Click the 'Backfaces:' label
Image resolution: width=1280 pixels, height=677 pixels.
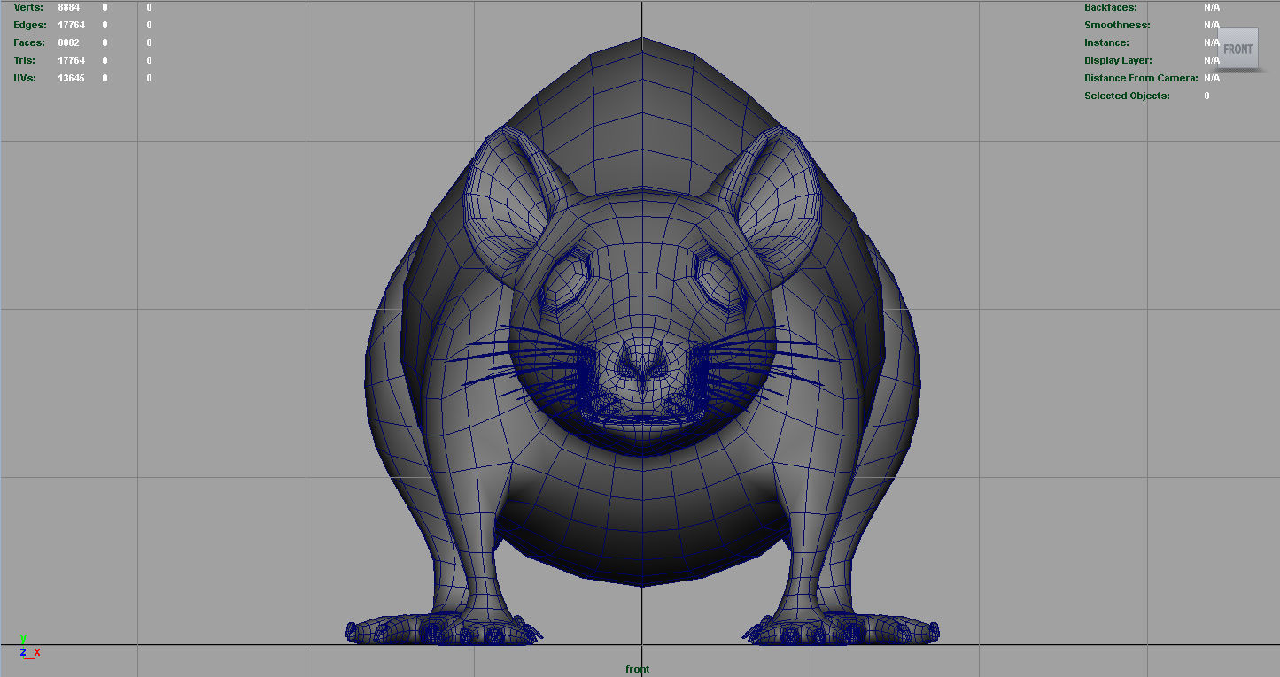point(1111,7)
